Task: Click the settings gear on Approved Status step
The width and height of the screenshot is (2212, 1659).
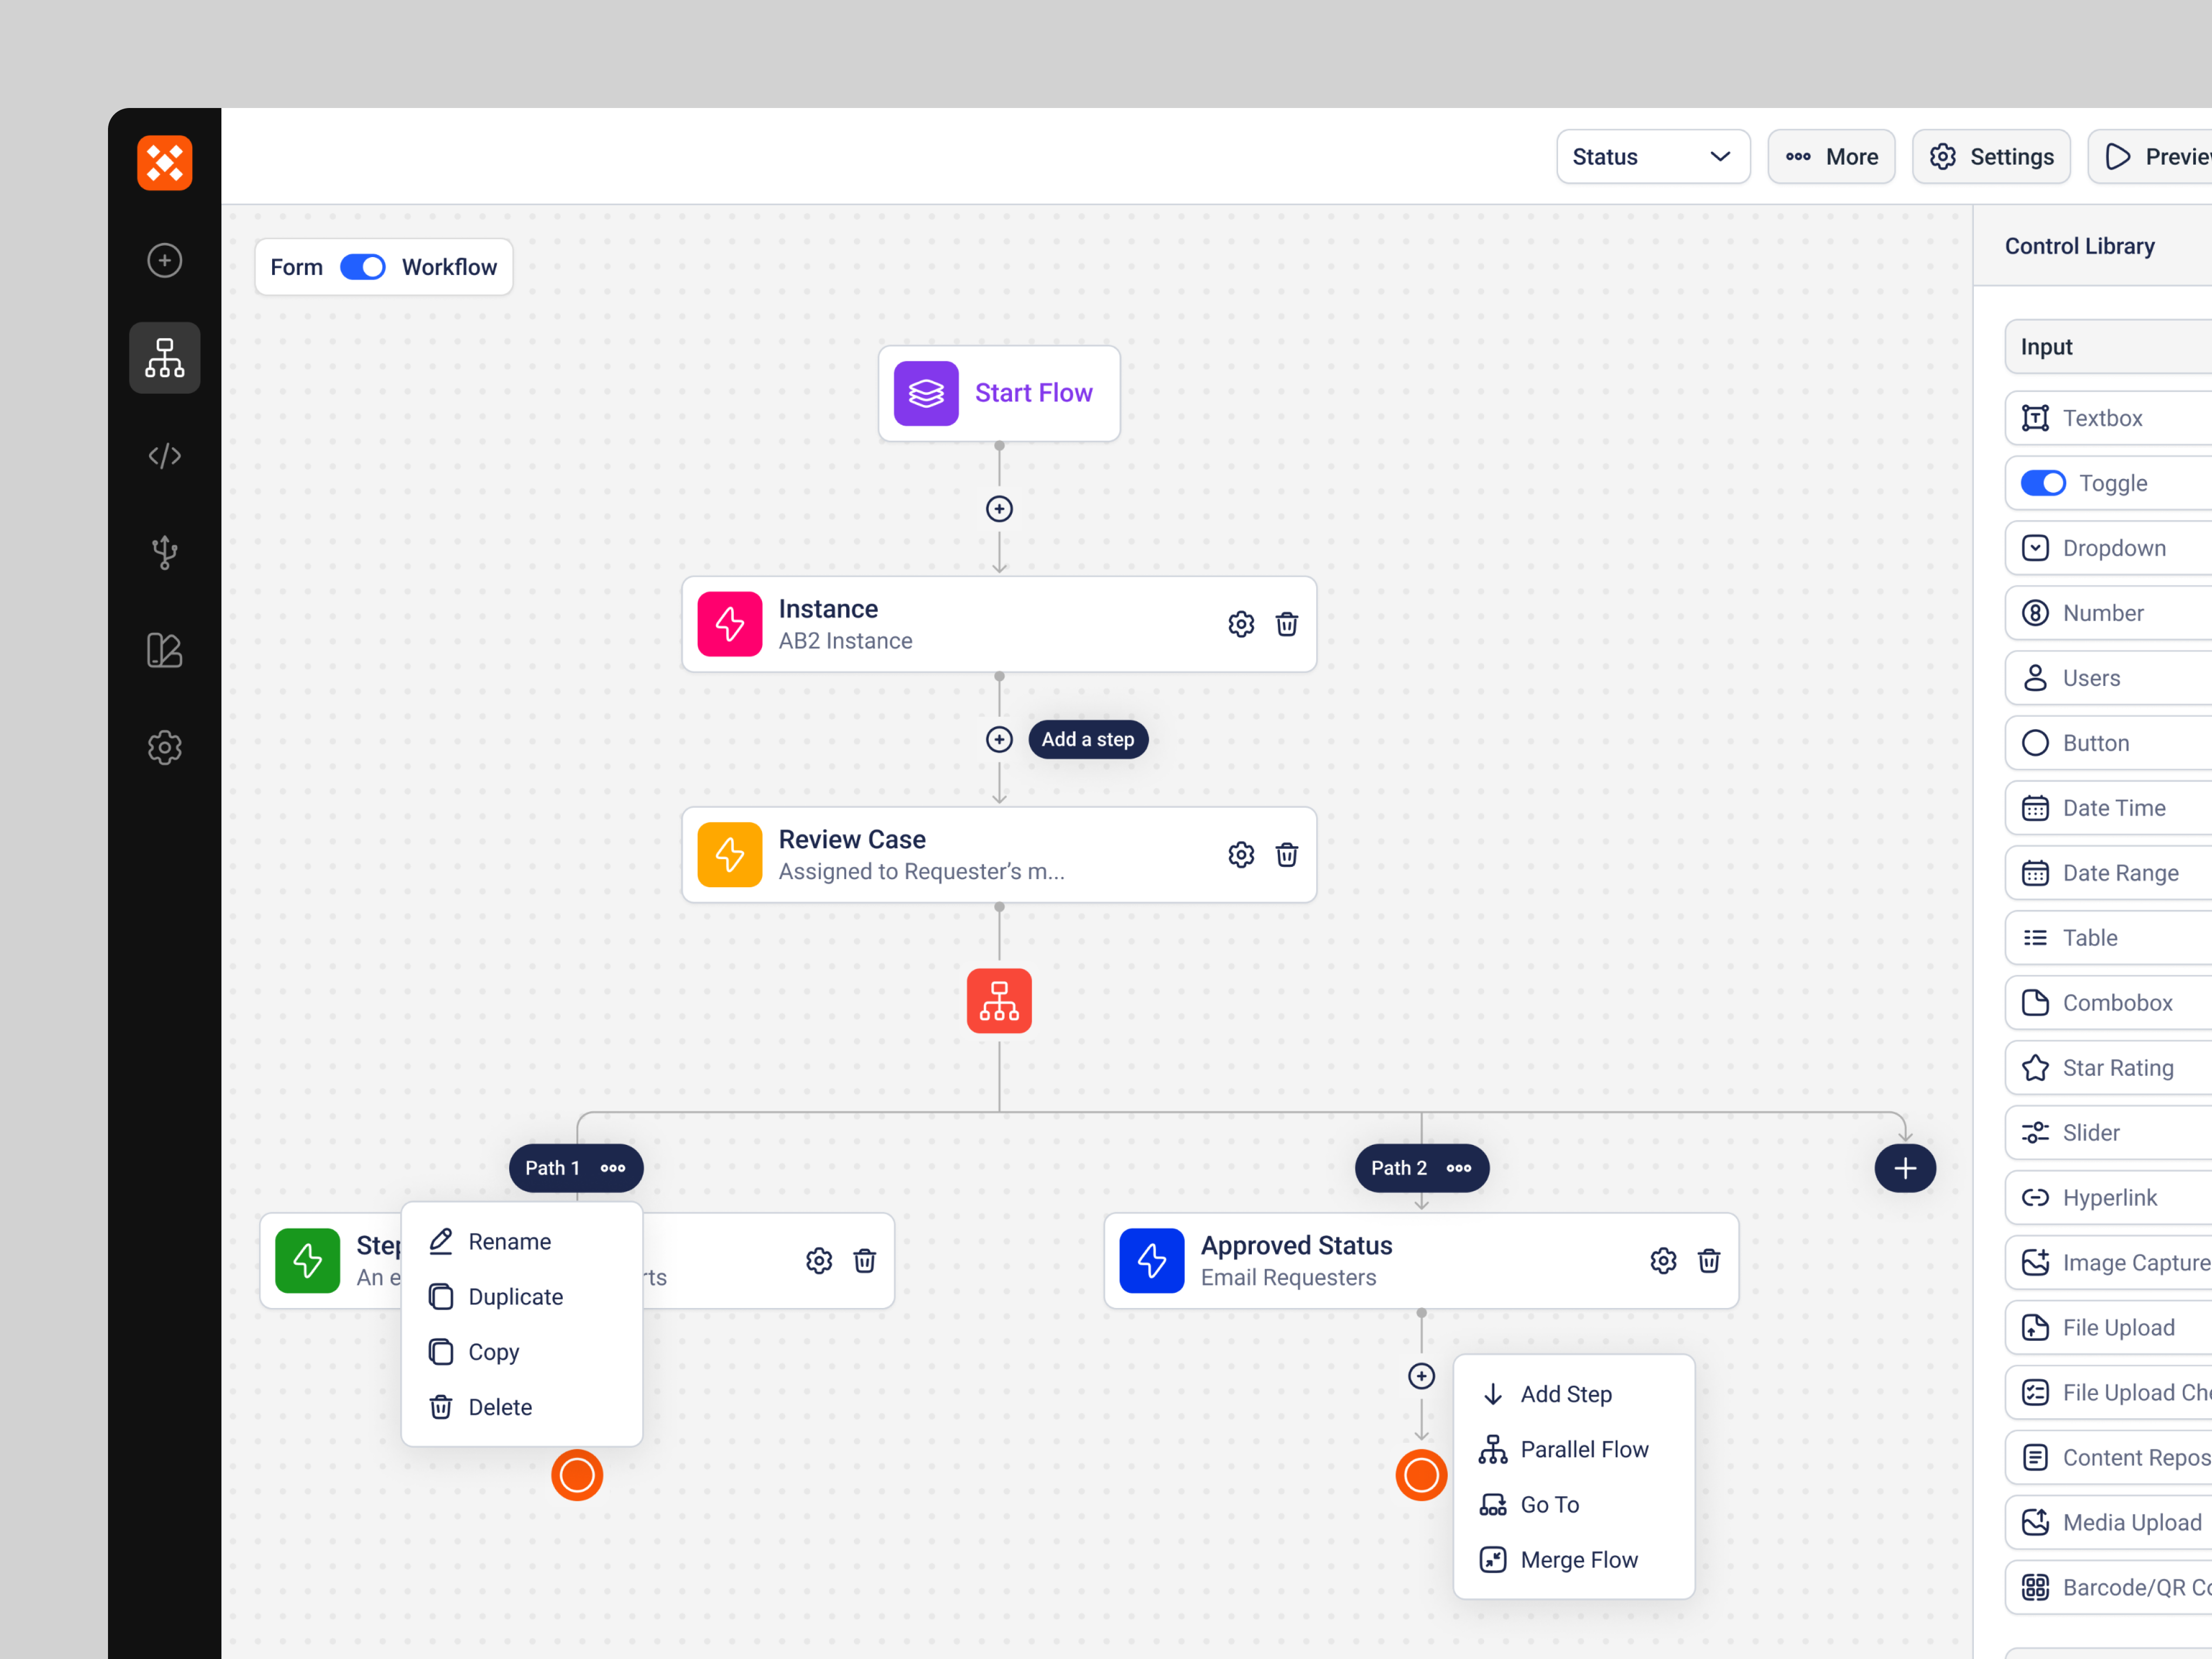Action: click(x=1662, y=1260)
